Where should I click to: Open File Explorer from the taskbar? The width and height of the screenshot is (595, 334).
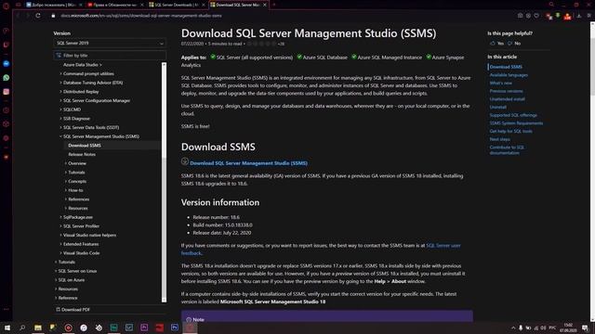38,328
